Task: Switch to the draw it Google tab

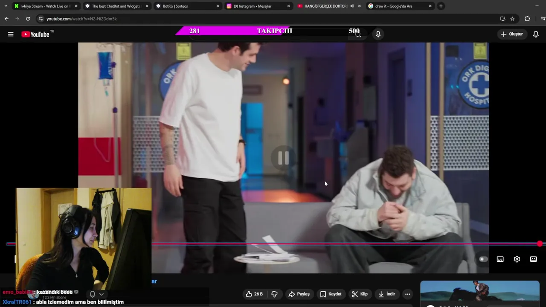Action: tap(399, 6)
